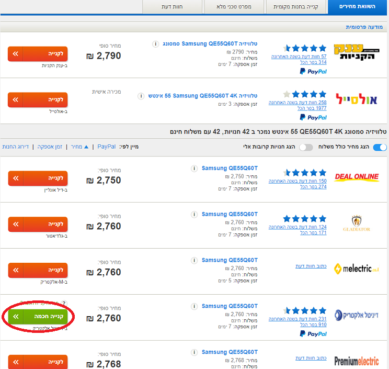Select the קנייה בחנות מקומית tab
This screenshot has height=369, width=389.
tap(296, 7)
